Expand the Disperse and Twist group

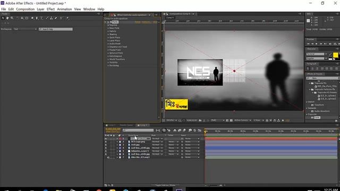108,47
